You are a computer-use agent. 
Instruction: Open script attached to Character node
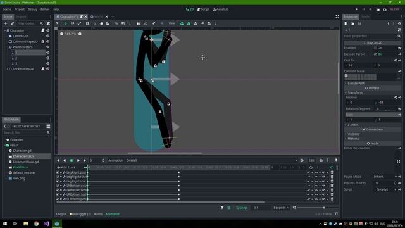[43, 30]
